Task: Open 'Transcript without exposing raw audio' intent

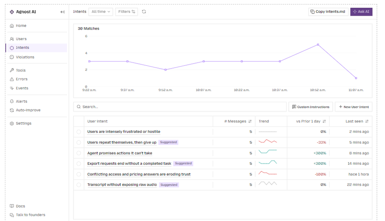Action: coord(122,185)
